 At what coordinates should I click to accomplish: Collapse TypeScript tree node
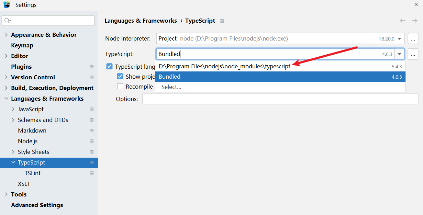point(13,162)
